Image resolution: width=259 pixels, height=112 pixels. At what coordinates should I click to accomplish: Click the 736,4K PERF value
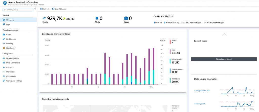pyautogui.click(x=176, y=53)
